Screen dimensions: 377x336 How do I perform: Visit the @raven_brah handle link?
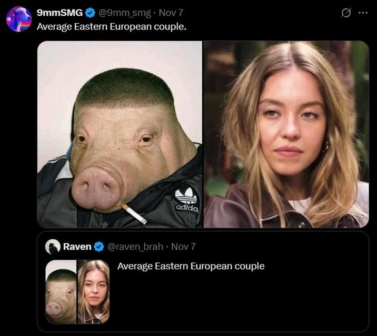[x=135, y=246]
